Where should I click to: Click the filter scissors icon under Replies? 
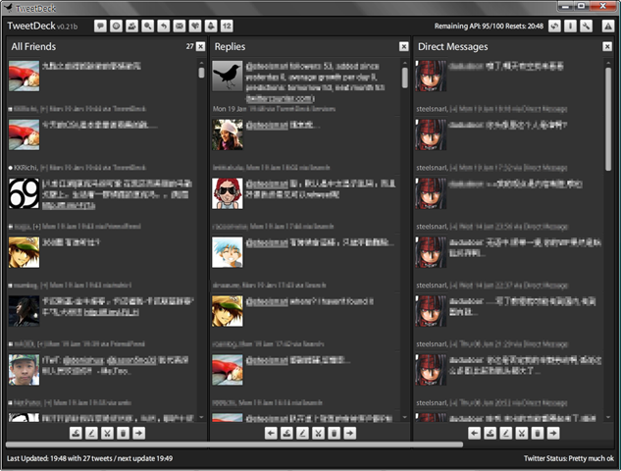319,433
